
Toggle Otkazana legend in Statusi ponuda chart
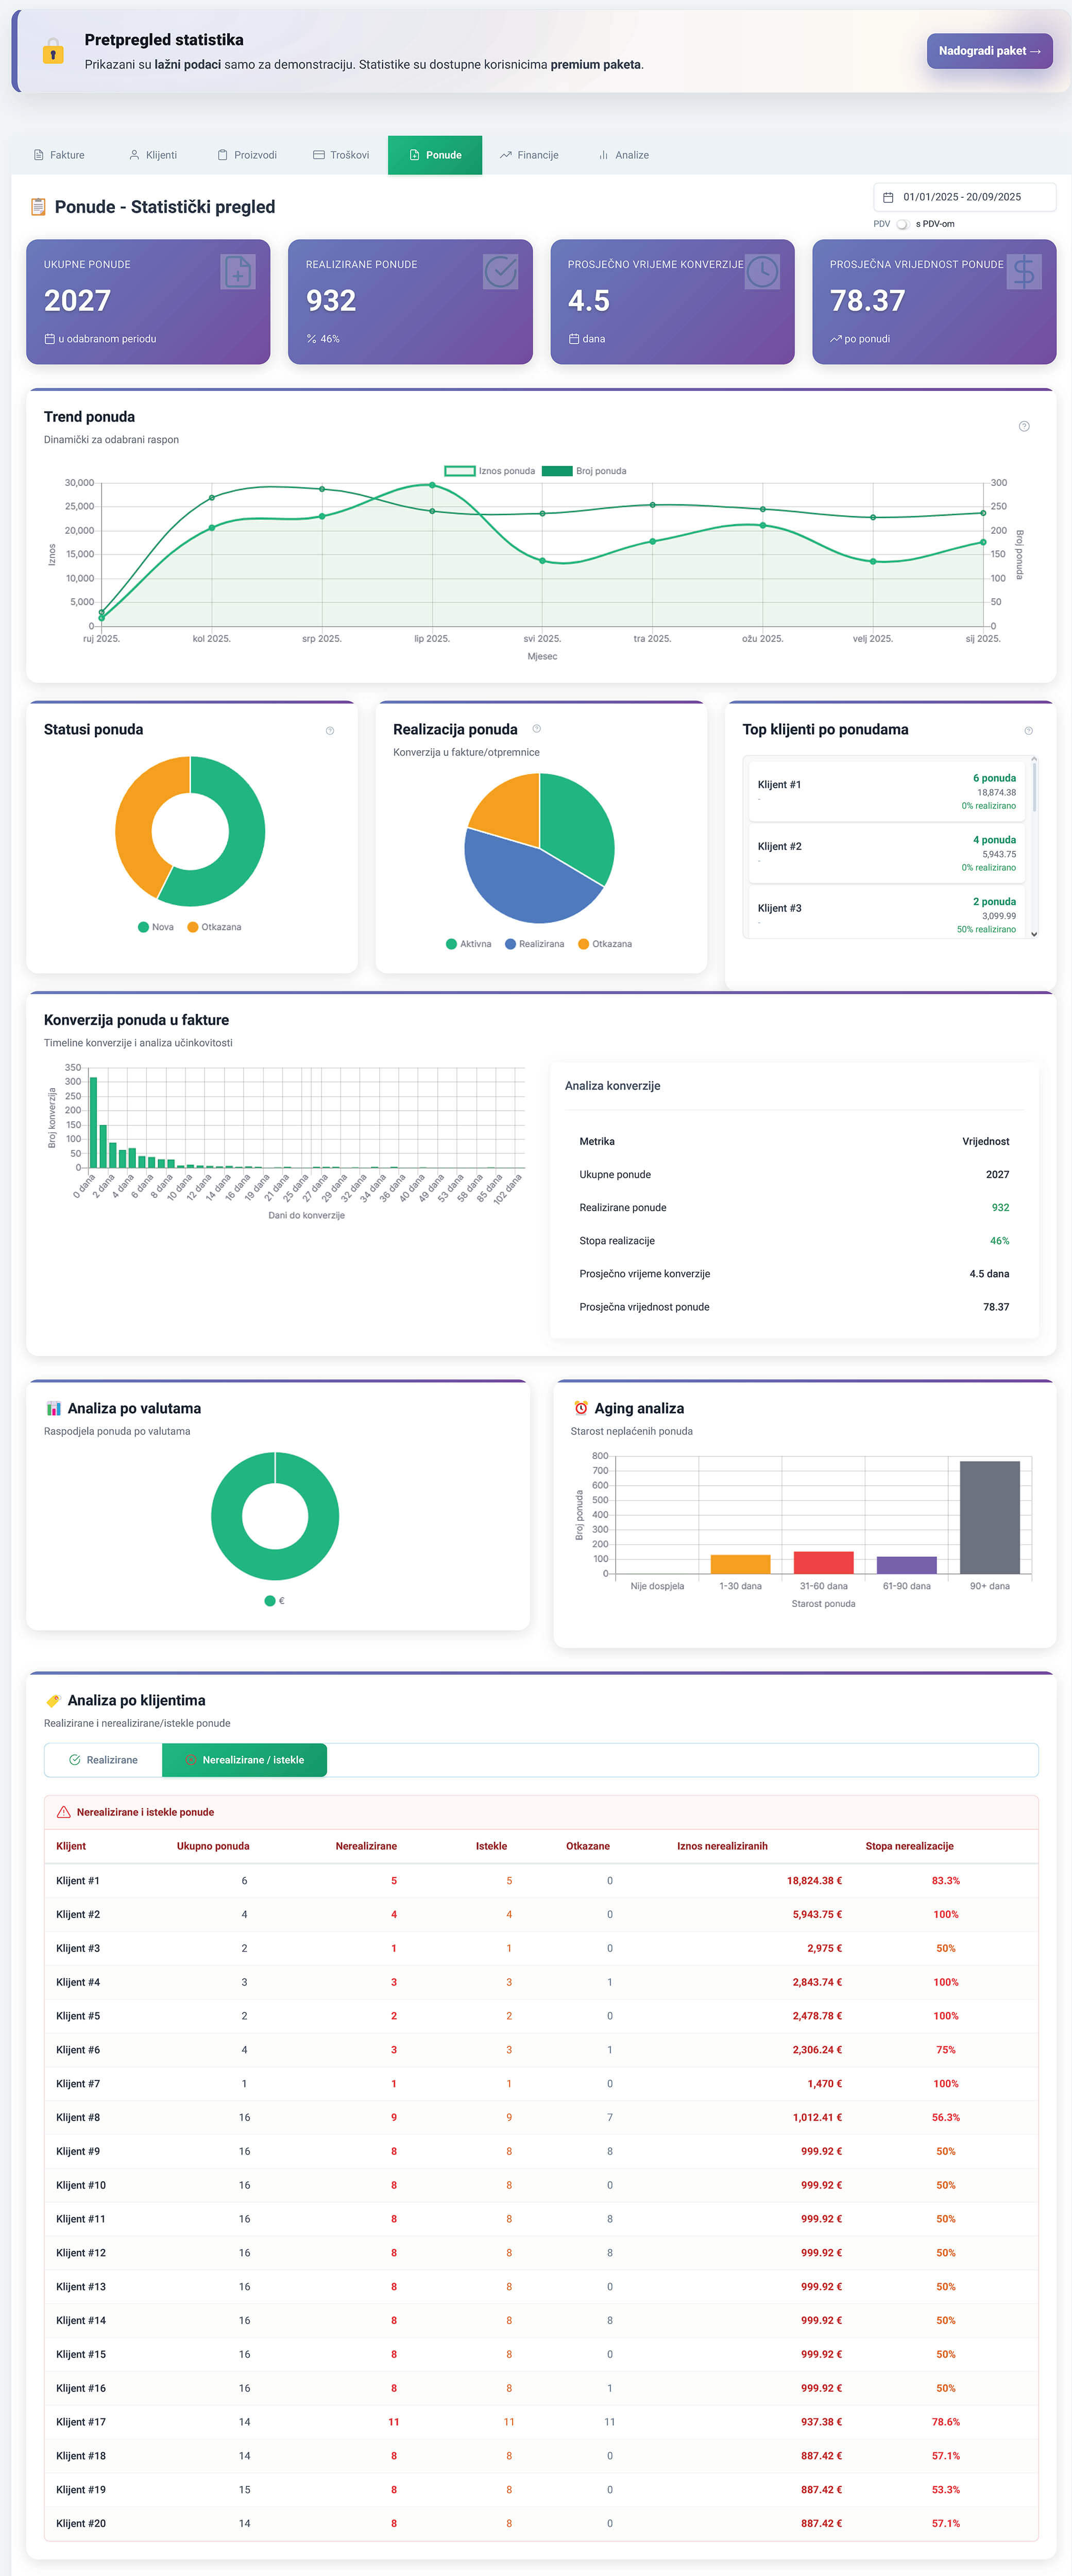click(x=214, y=927)
